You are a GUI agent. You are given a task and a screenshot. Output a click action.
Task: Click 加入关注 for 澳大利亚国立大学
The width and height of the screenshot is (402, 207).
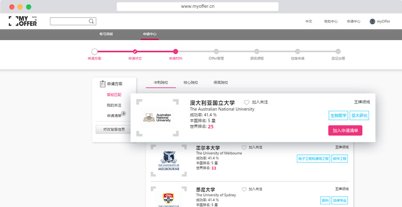click(x=260, y=102)
